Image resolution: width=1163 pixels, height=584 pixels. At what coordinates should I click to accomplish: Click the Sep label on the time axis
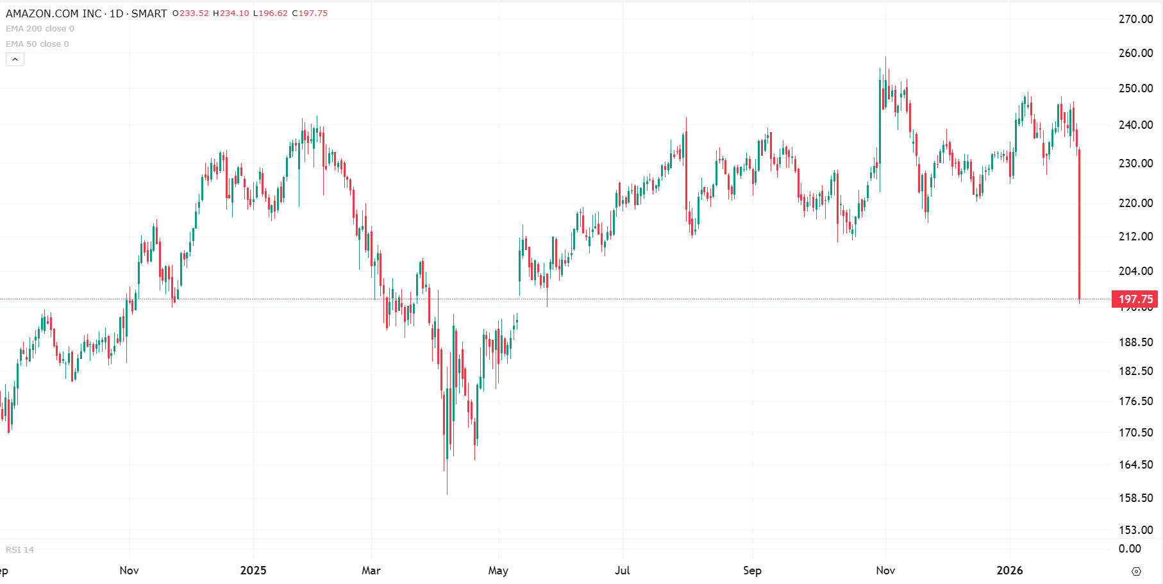(752, 571)
